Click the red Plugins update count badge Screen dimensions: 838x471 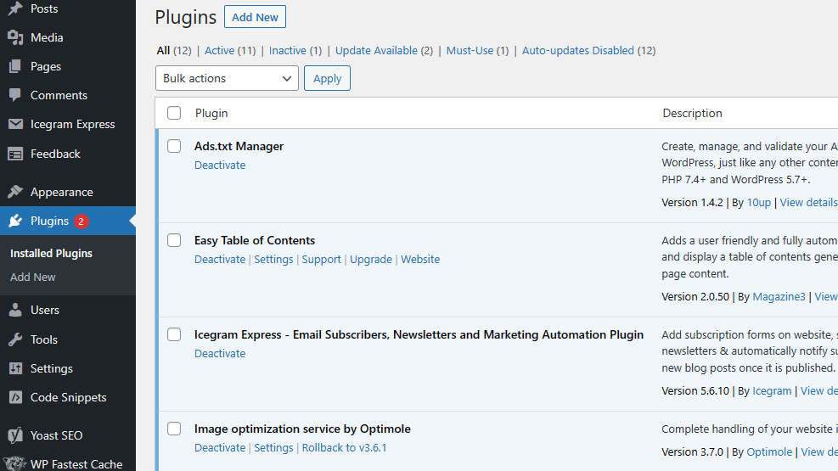click(82, 221)
